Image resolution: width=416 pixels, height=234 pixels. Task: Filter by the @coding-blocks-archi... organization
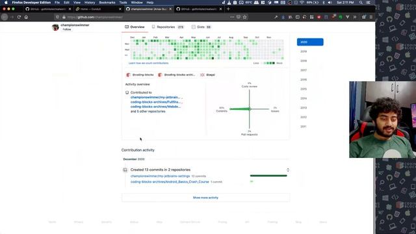(x=177, y=75)
